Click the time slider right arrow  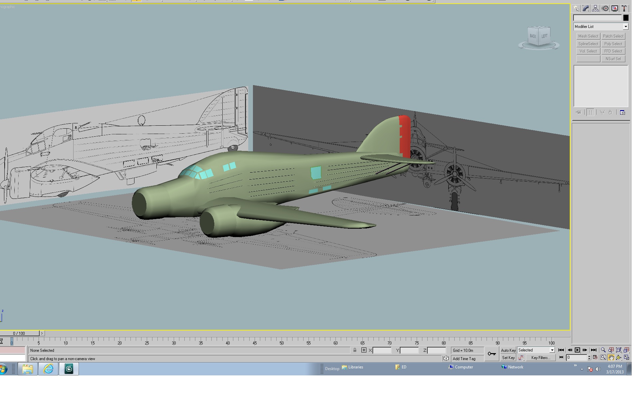coord(42,333)
